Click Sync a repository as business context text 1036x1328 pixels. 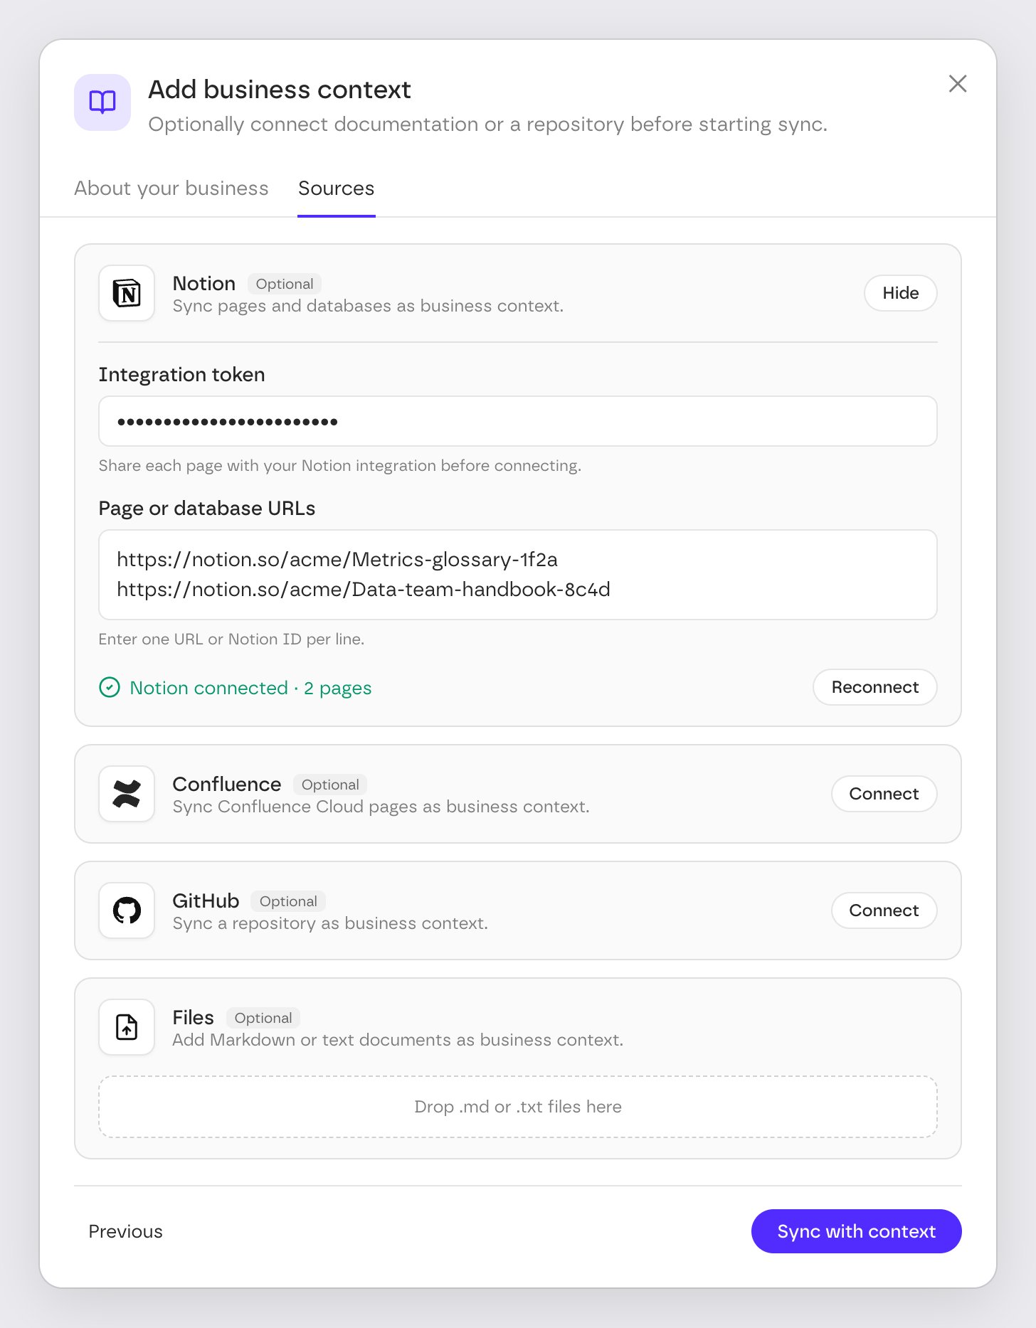330,923
